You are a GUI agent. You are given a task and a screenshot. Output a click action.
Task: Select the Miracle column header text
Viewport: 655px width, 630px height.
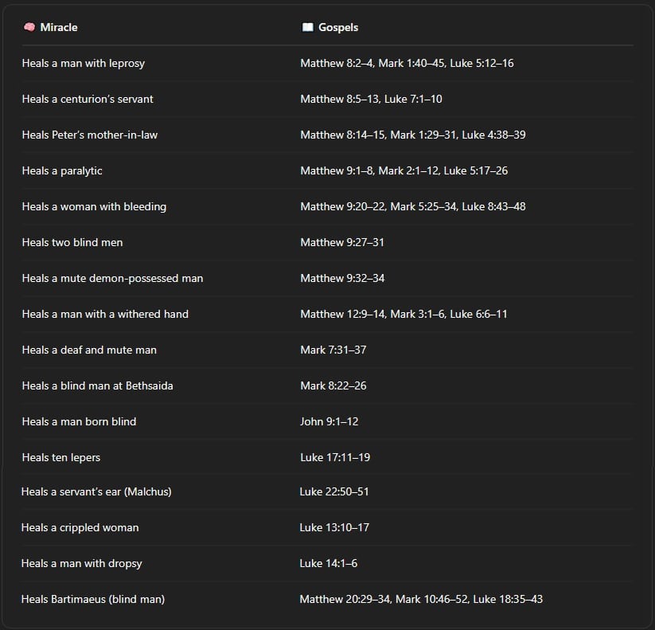(59, 27)
